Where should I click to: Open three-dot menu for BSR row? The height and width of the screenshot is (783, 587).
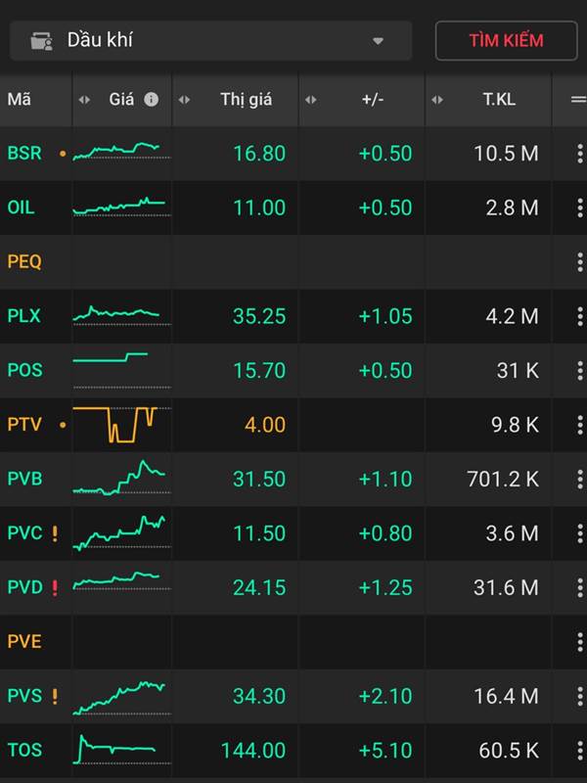pyautogui.click(x=579, y=153)
